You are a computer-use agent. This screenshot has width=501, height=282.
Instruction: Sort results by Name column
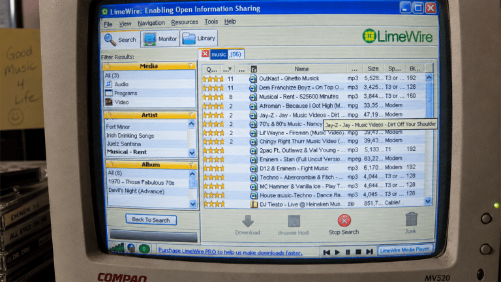click(301, 69)
